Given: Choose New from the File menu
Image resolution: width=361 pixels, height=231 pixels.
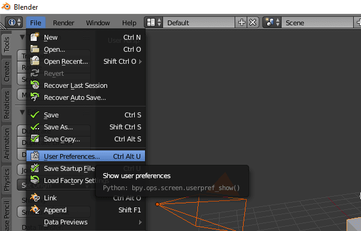Looking at the screenshot, I should pyautogui.click(x=85, y=37).
